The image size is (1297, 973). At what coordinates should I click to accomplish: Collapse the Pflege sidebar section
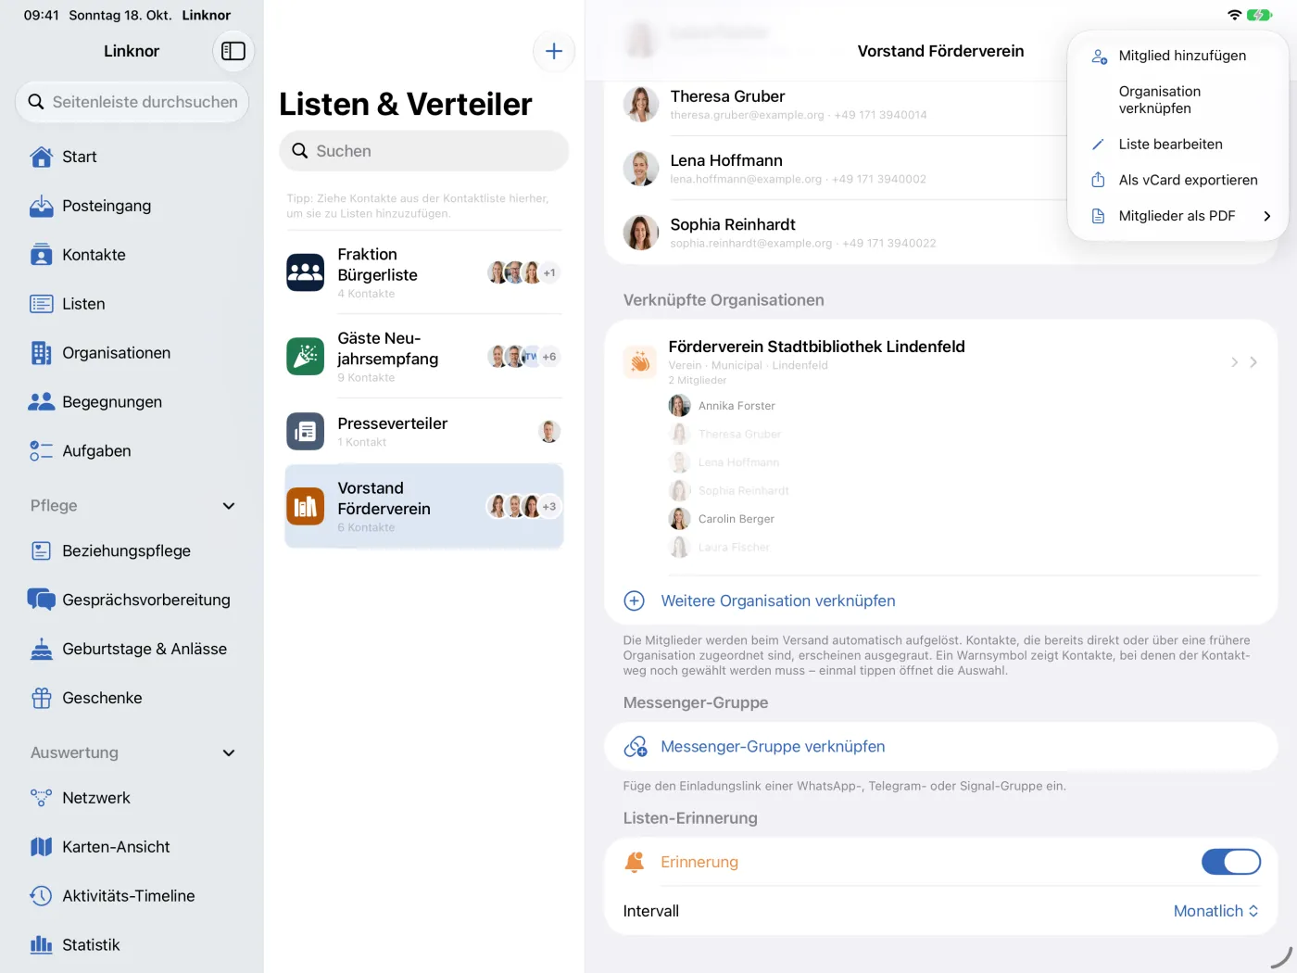(x=229, y=506)
